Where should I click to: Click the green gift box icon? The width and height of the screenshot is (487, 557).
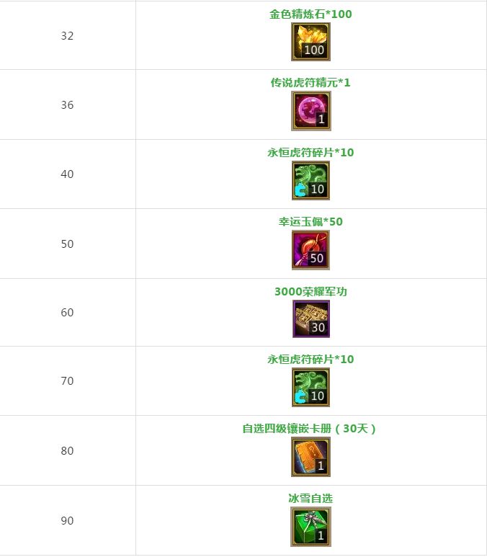(310, 526)
